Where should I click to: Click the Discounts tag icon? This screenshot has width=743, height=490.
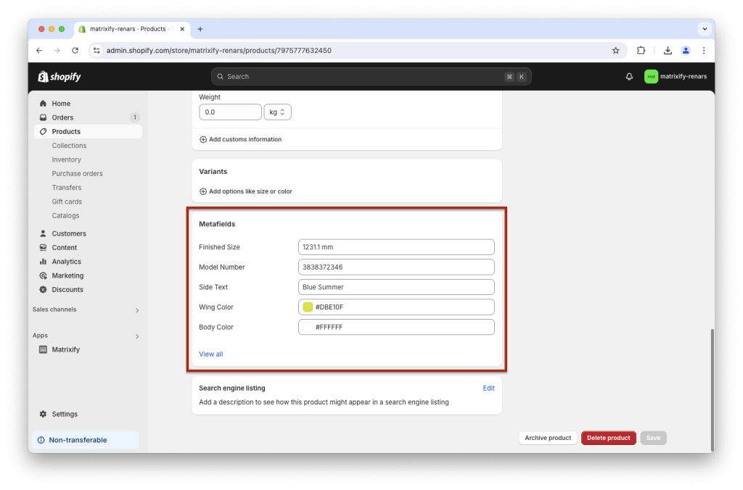(x=44, y=289)
